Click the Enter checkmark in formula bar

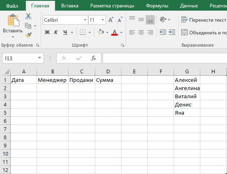click(79, 58)
